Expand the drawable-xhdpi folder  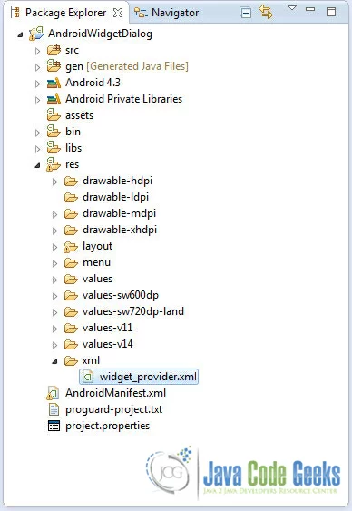point(55,231)
